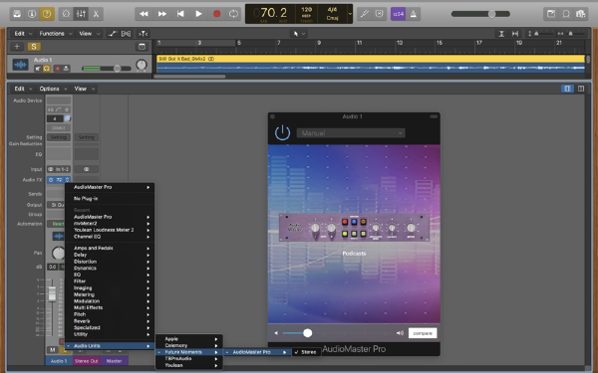Open the tracks area View menu
The width and height of the screenshot is (598, 373).
[x=90, y=34]
